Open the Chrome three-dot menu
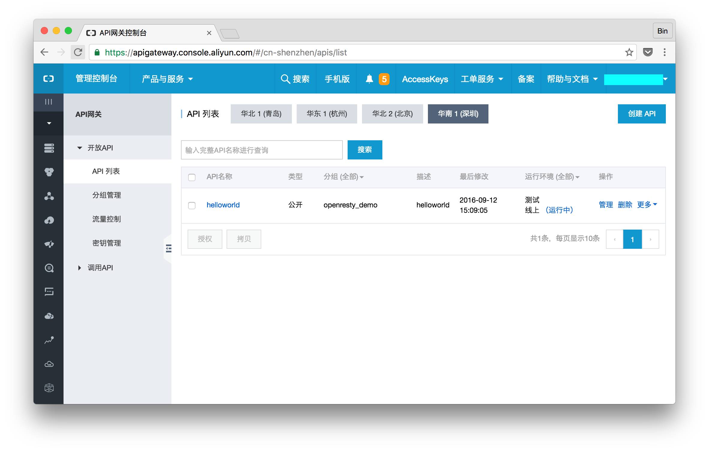Viewport: 709px width, 452px height. pos(665,52)
